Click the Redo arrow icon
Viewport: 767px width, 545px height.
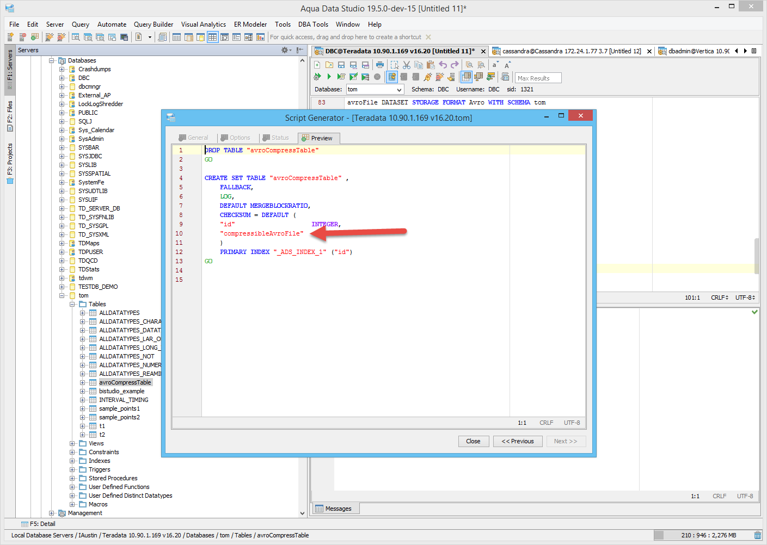[x=455, y=65]
